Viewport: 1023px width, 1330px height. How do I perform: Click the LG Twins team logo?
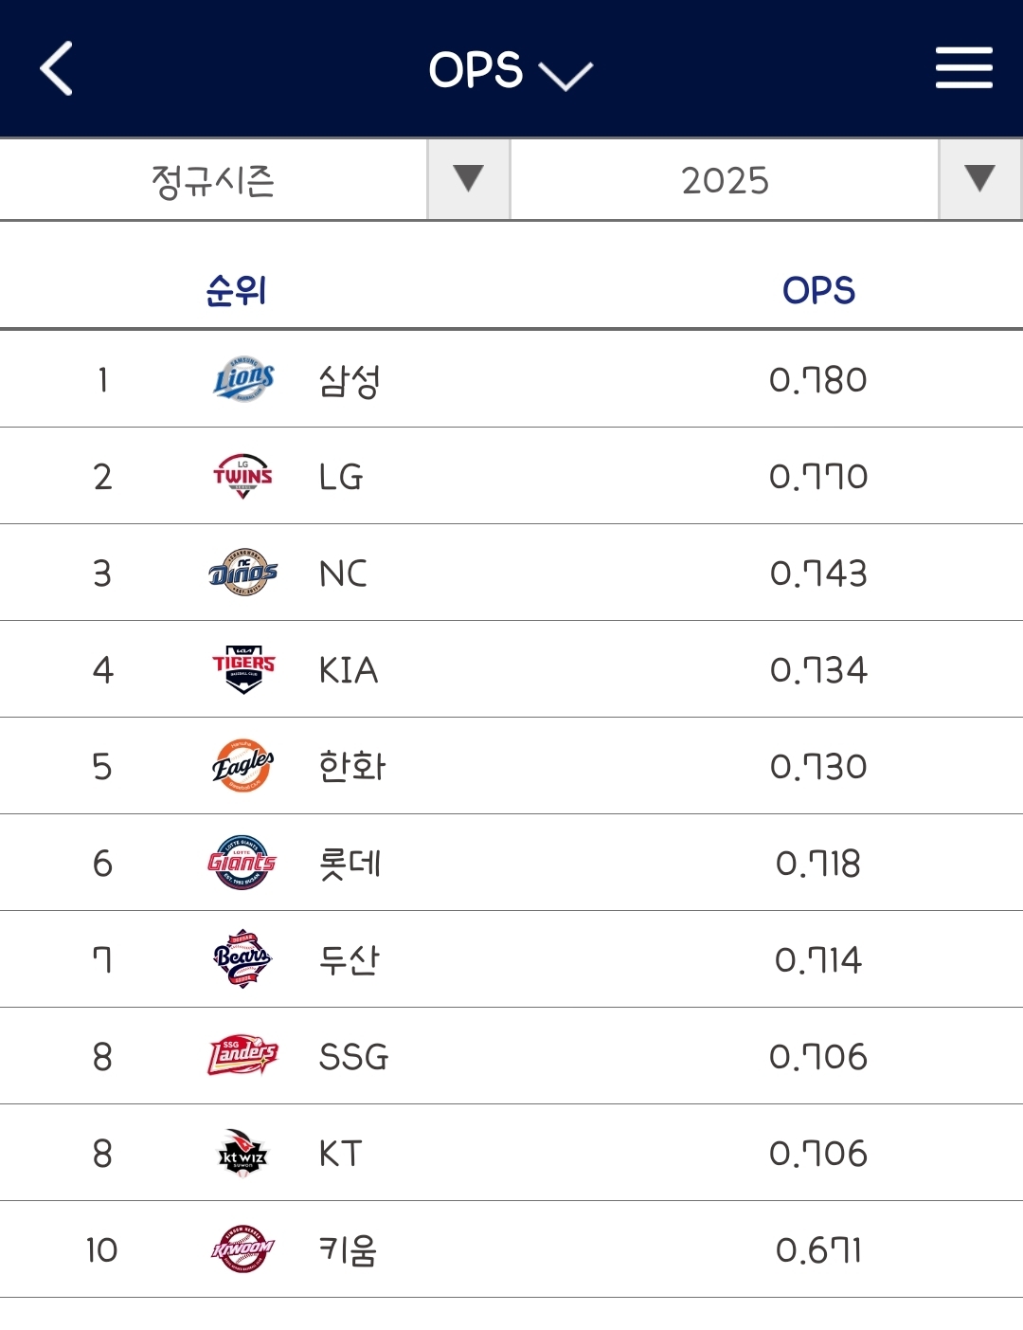tap(243, 476)
